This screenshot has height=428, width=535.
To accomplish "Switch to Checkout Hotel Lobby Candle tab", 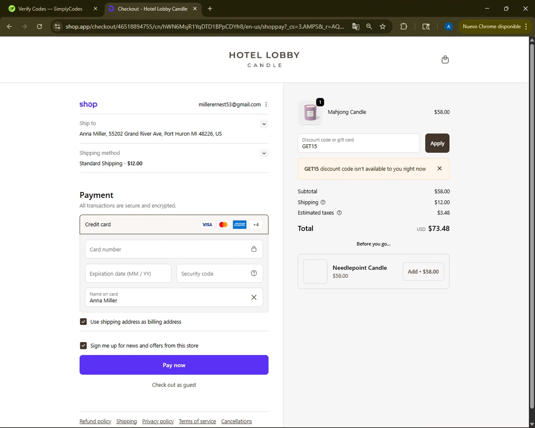I will 153,9.
